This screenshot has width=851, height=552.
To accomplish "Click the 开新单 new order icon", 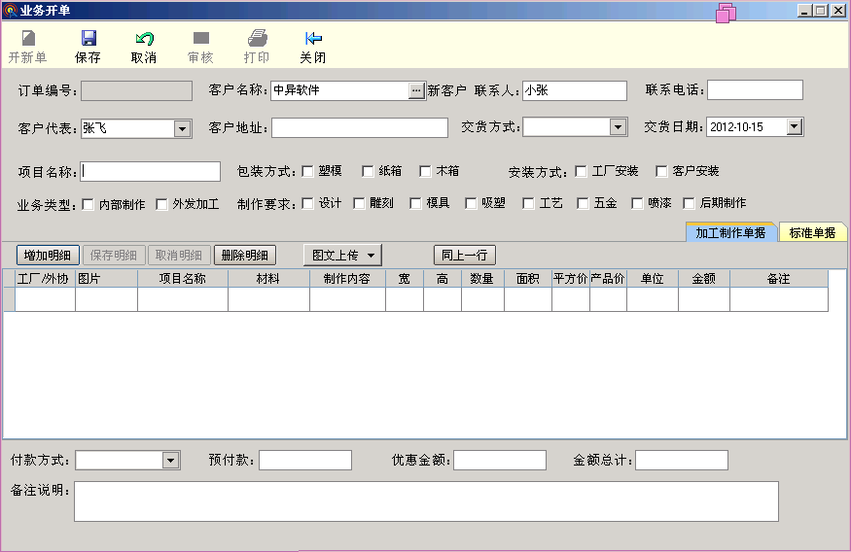I will [x=27, y=39].
